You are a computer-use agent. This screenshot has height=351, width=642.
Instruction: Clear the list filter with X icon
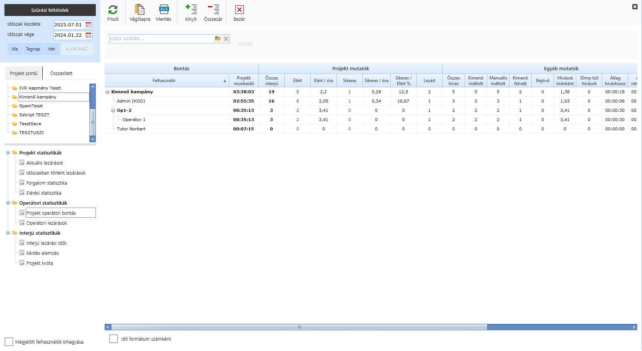226,39
